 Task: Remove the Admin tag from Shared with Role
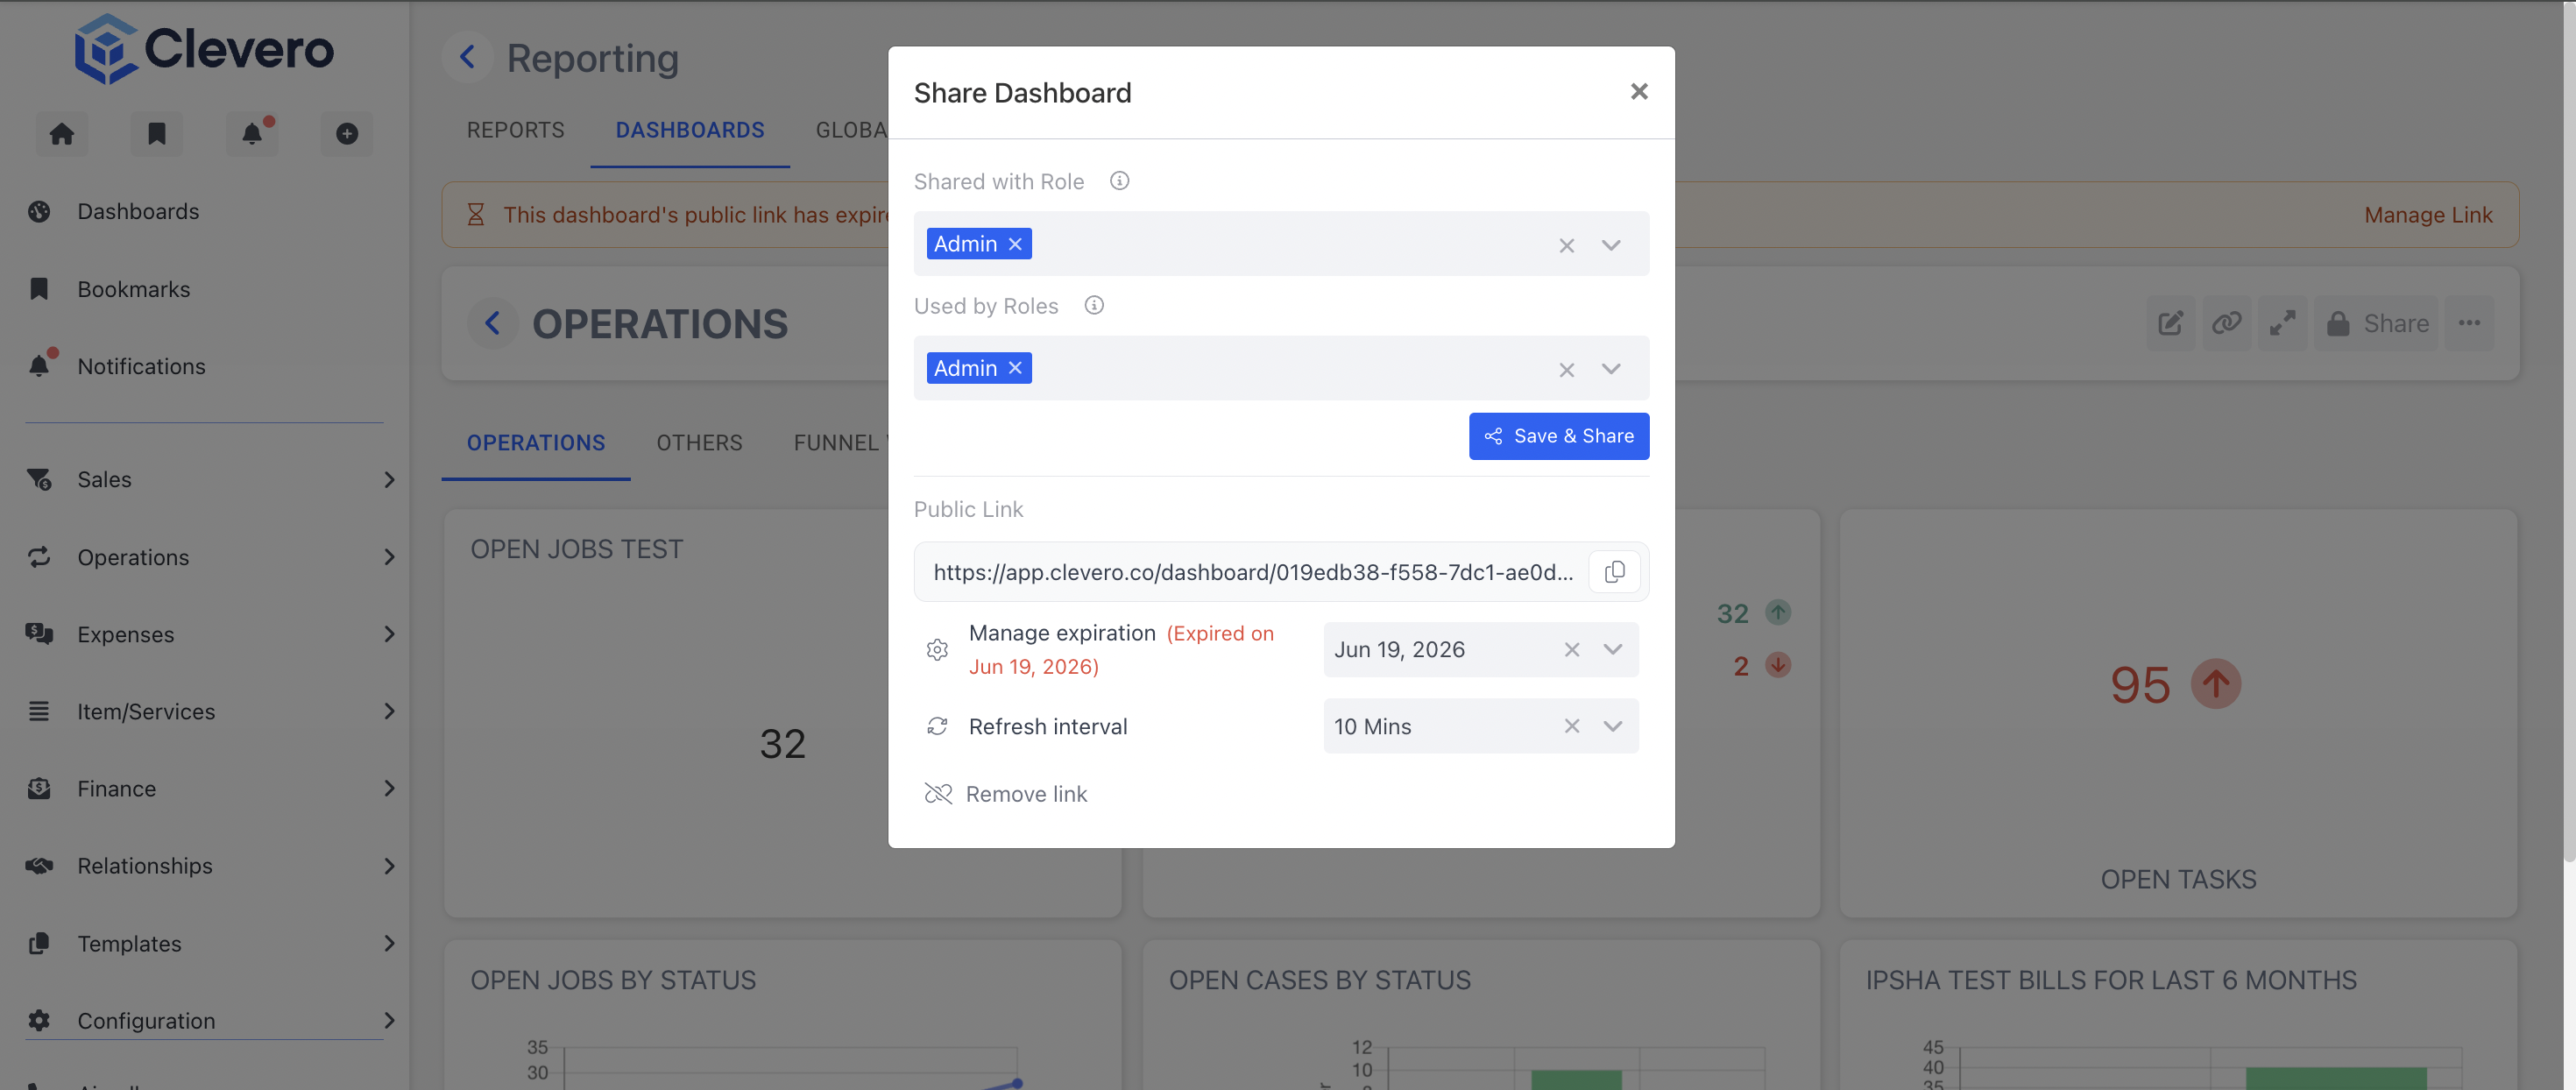point(1015,244)
